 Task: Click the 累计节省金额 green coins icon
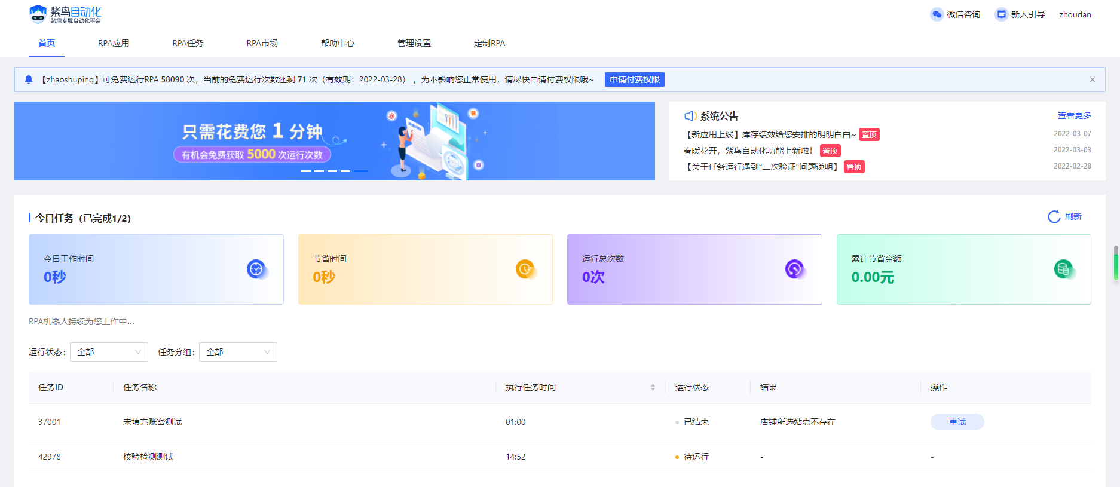1064,269
